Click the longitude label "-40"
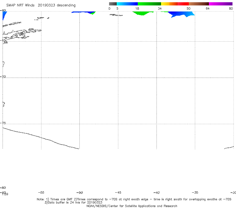236x208 pixels. point(156,192)
